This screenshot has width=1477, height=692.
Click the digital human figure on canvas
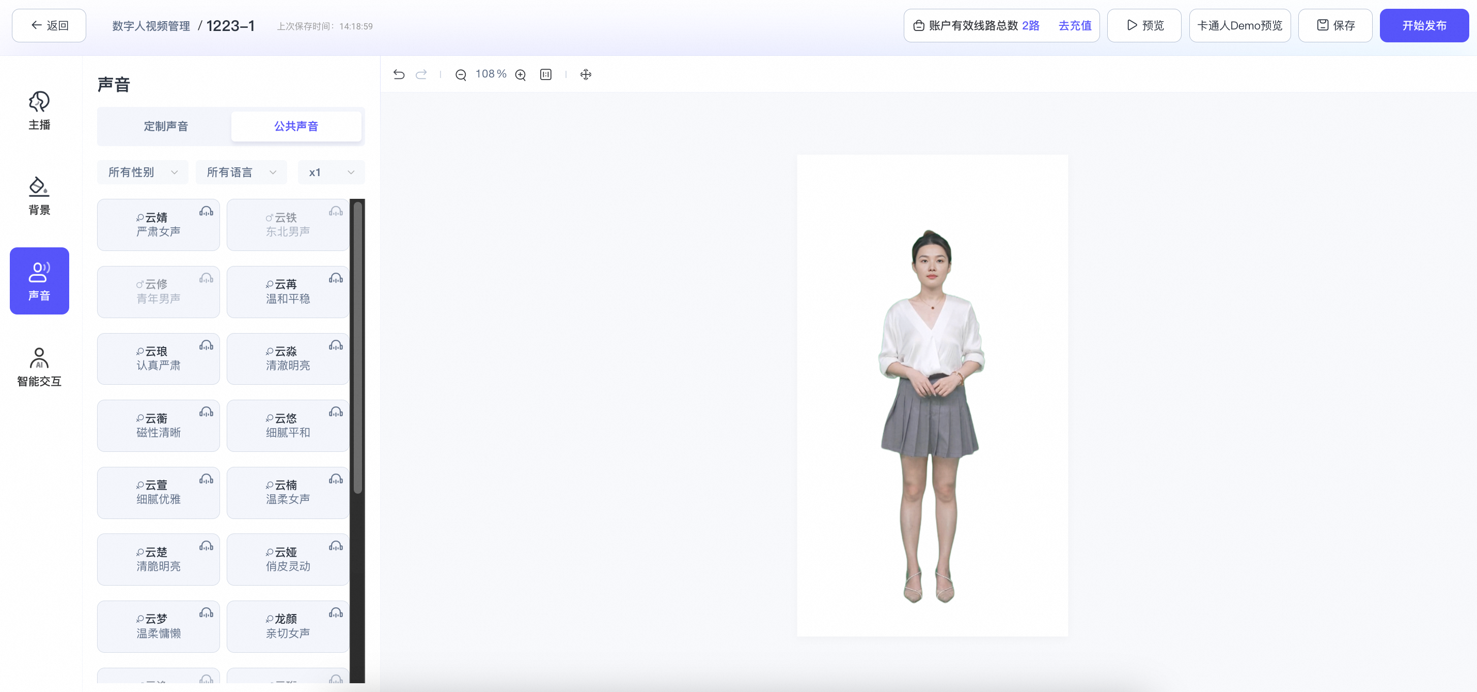tap(931, 417)
